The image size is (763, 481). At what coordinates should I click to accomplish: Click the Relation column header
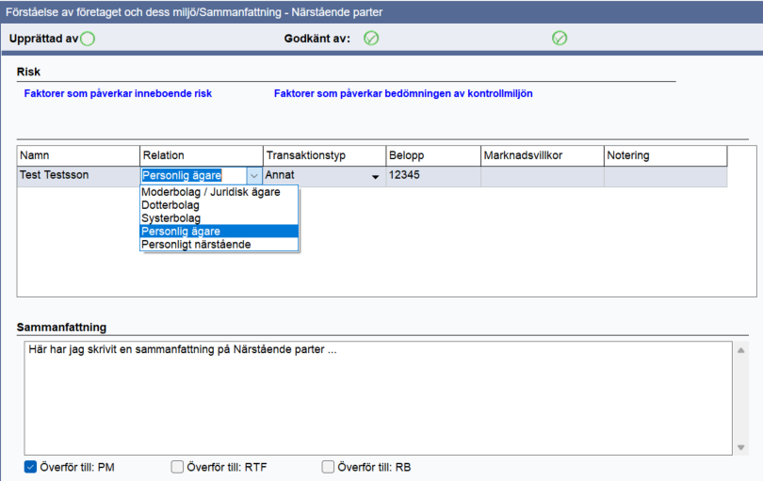point(202,155)
